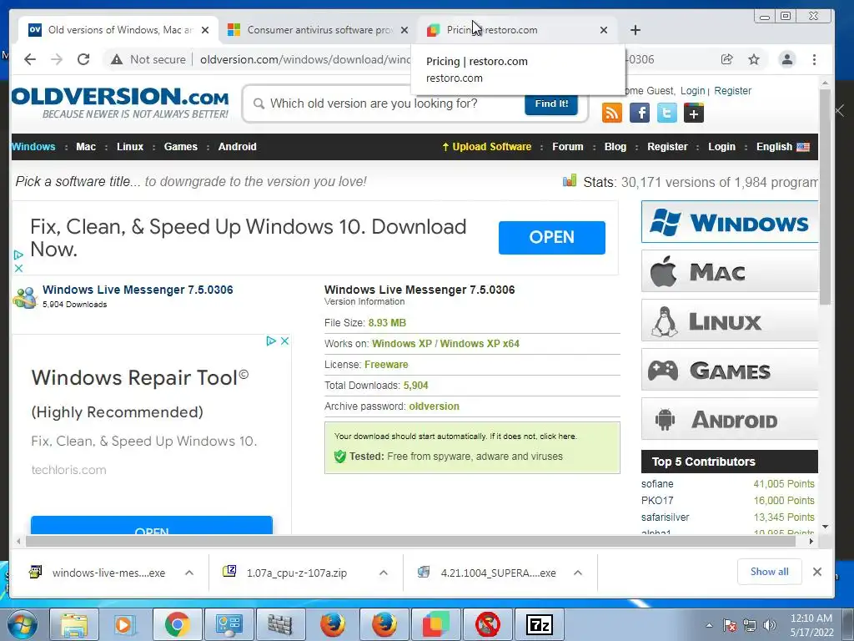Open Windows Live Messenger 7.5.0306 title link
The width and height of the screenshot is (854, 641).
[138, 290]
